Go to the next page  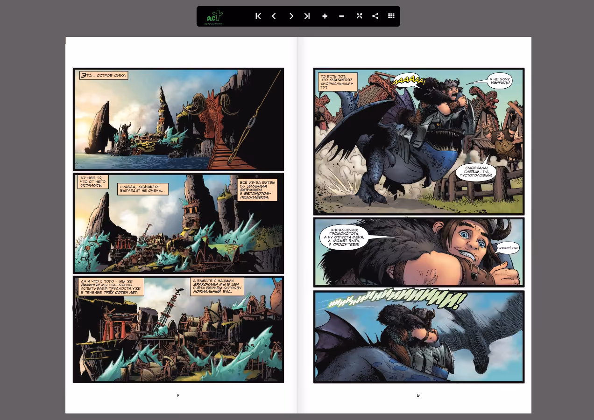pos(291,16)
